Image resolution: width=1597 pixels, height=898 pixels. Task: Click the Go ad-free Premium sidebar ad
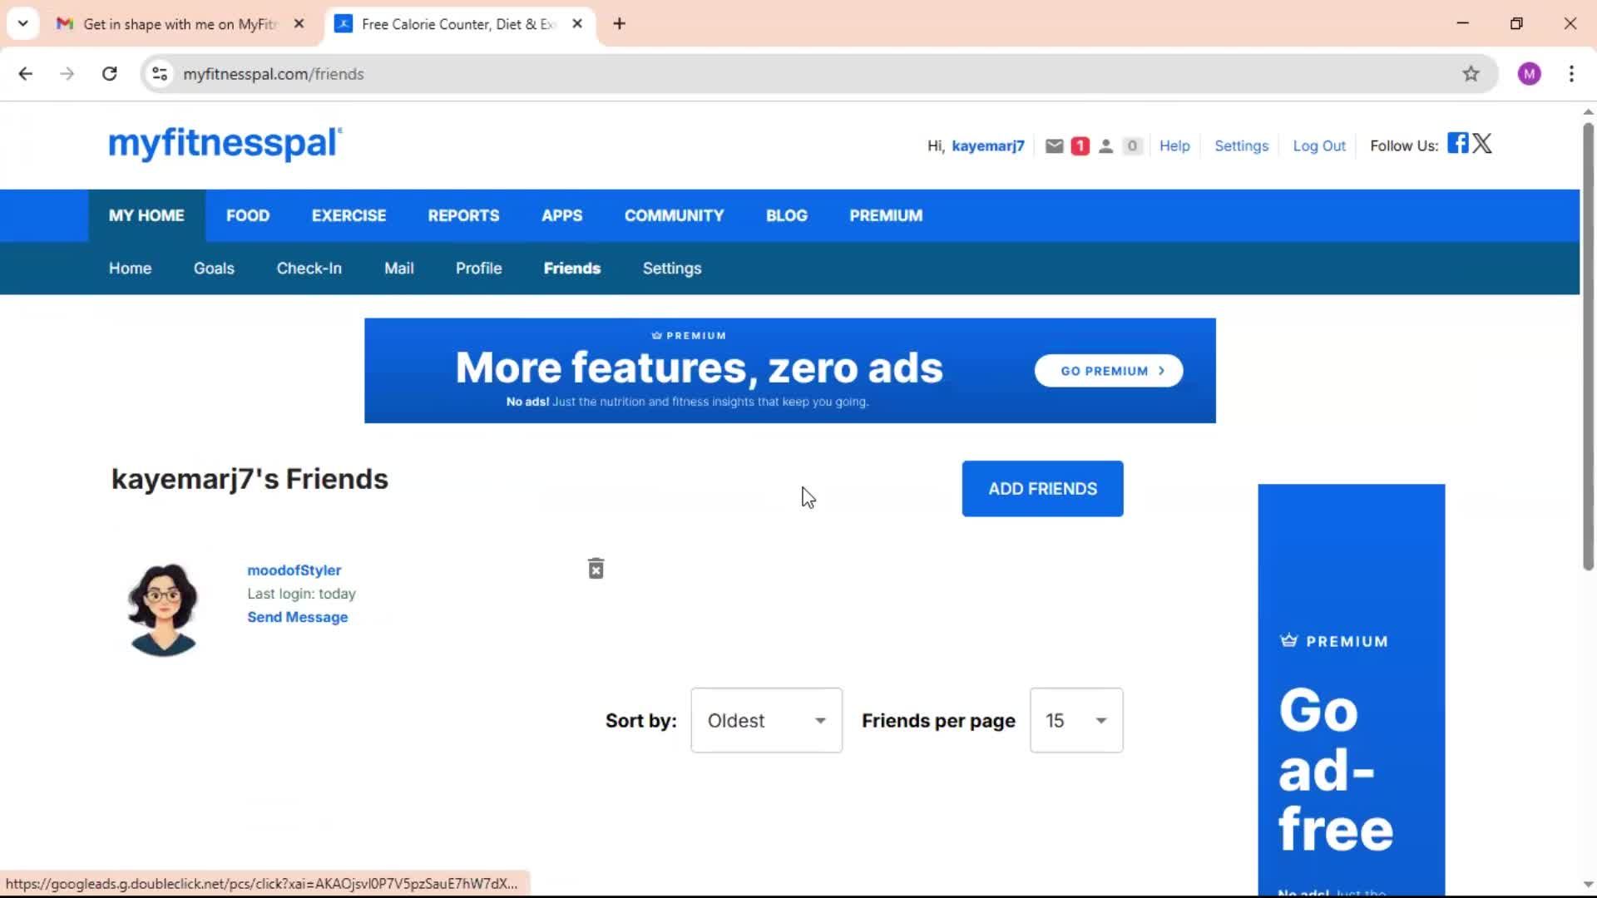pyautogui.click(x=1351, y=690)
